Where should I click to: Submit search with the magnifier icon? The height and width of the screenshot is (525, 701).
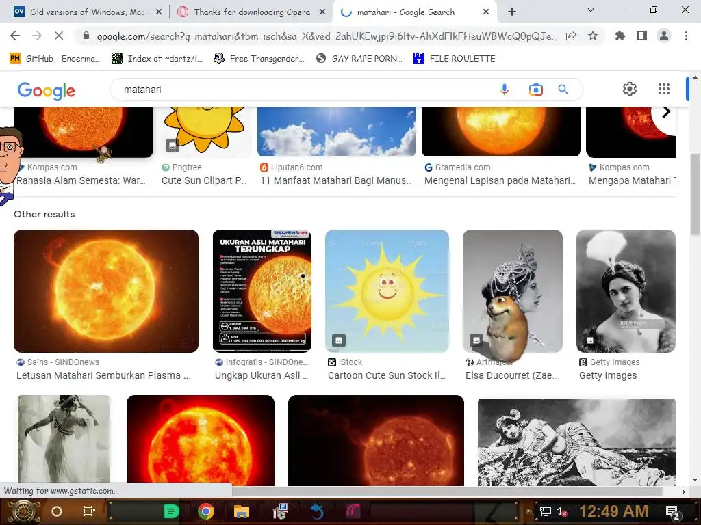pyautogui.click(x=563, y=90)
